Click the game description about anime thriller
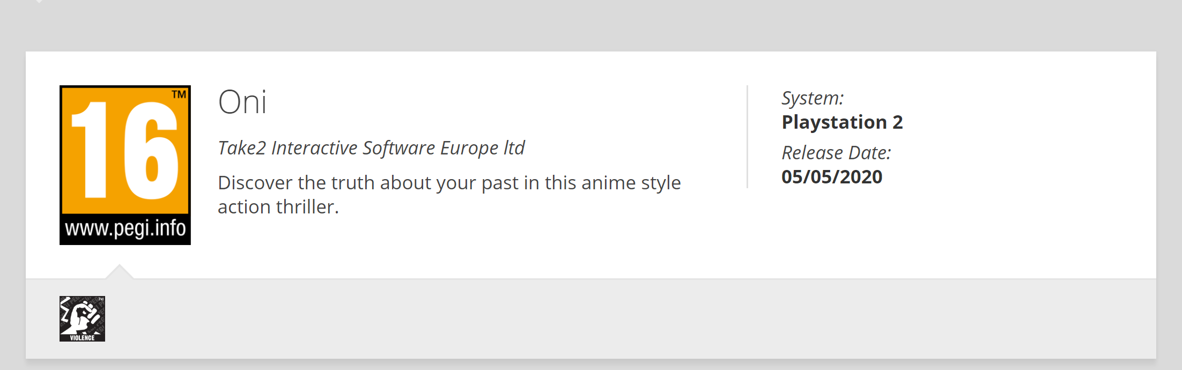 tap(449, 195)
